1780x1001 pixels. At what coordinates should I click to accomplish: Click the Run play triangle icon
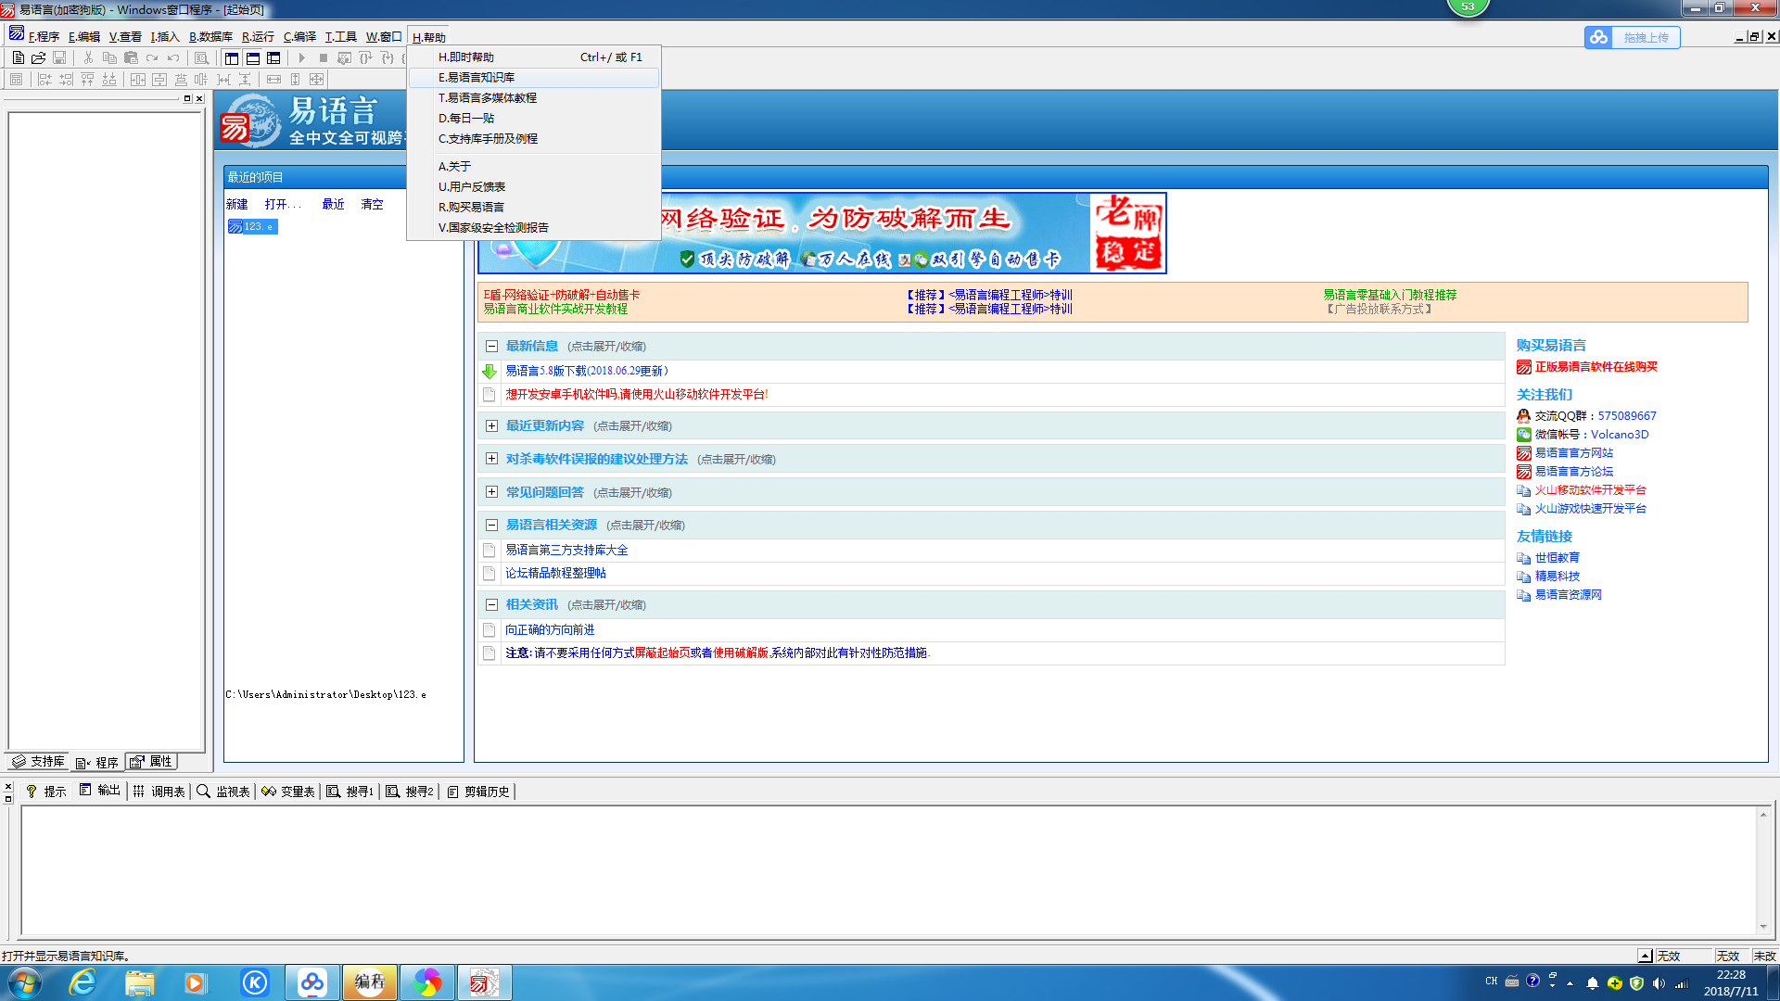pyautogui.click(x=301, y=57)
